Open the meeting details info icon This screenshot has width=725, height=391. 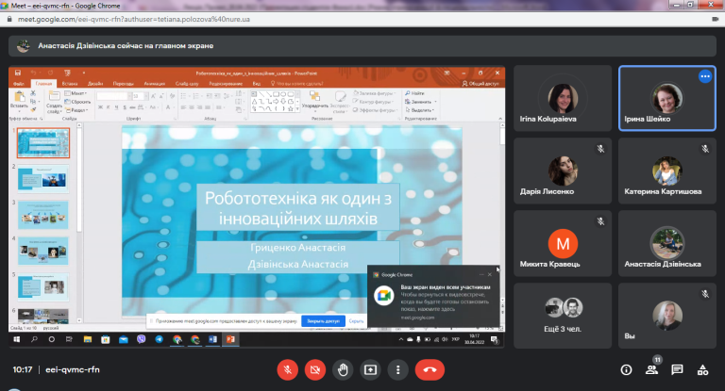pyautogui.click(x=626, y=369)
